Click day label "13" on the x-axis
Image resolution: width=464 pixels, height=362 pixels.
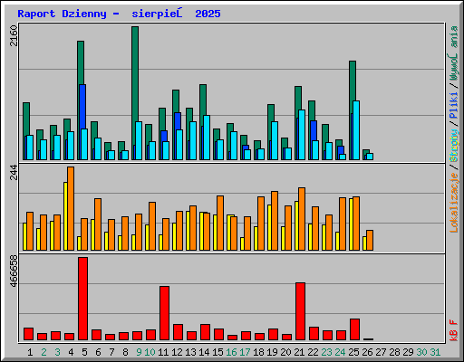point(190,352)
